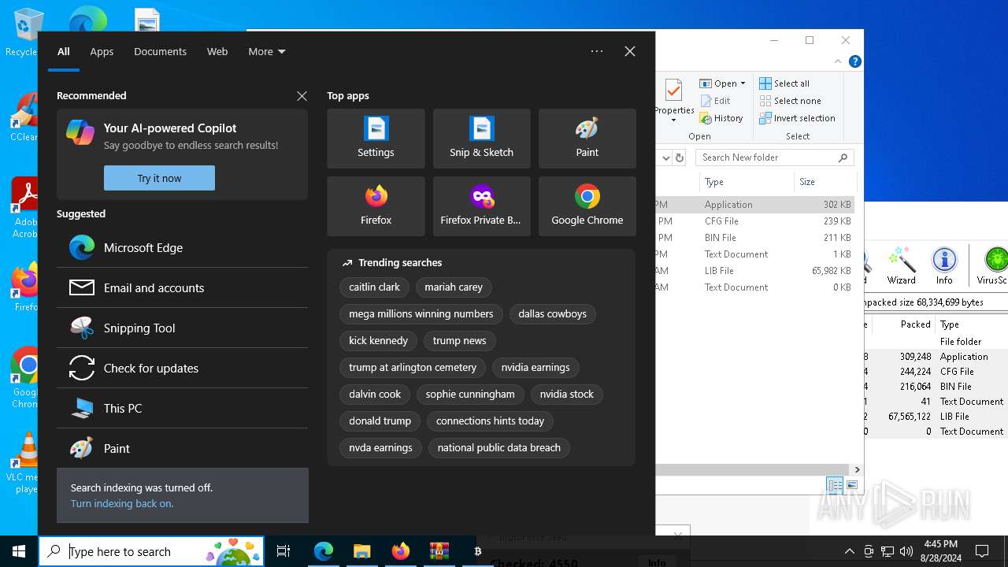This screenshot has height=567, width=1008.
Task: Open File Explorer from taskbar
Action: (361, 551)
